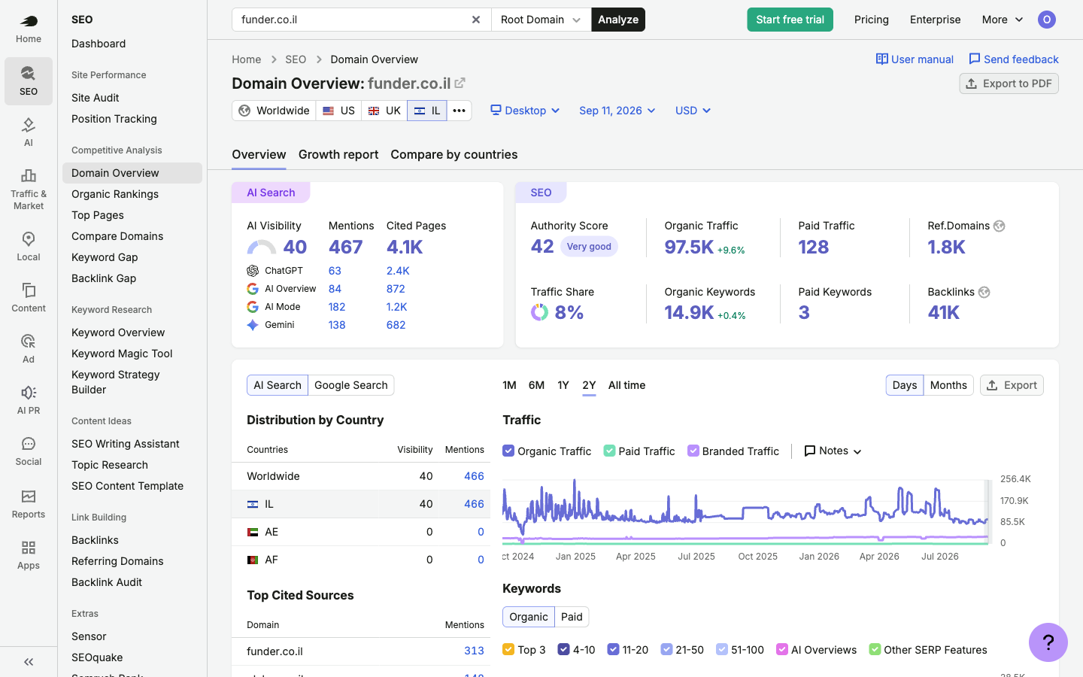
Task: Open the Root Domain dropdown
Action: [x=541, y=20]
